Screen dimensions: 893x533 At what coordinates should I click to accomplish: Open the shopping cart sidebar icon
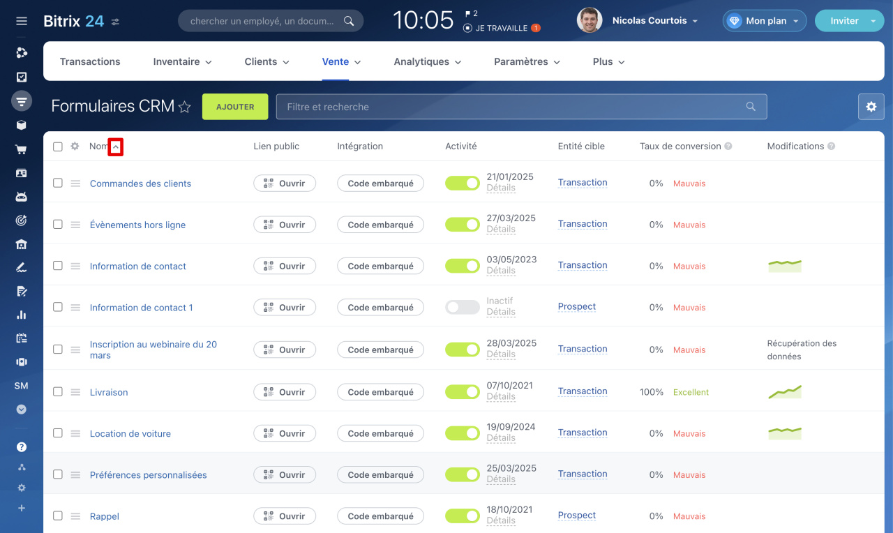(22, 149)
